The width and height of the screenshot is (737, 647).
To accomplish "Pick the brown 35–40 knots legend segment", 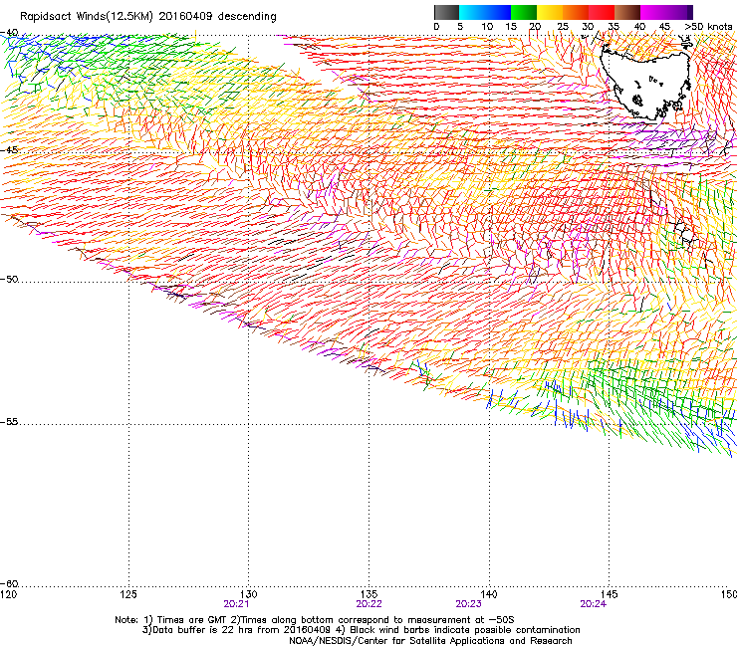I will point(627,12).
